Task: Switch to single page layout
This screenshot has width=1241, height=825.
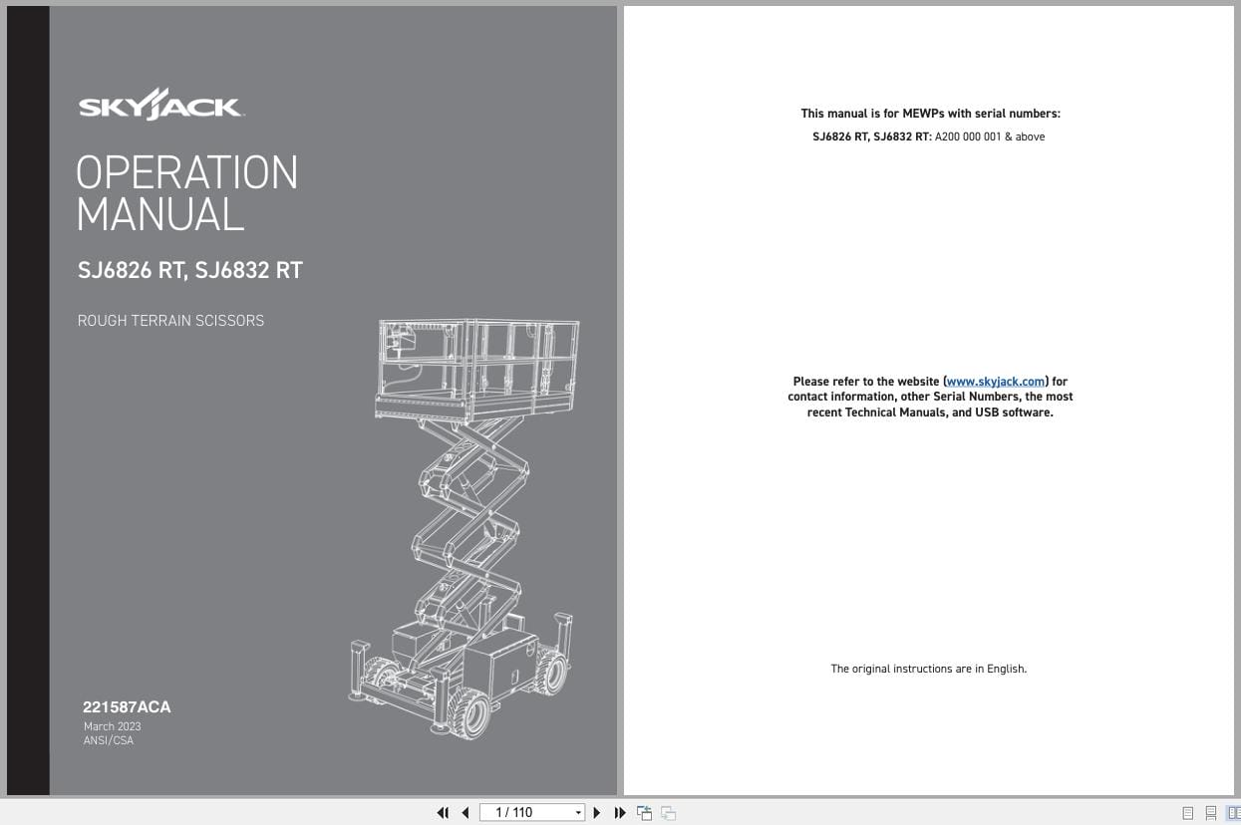Action: pyautogui.click(x=1186, y=813)
